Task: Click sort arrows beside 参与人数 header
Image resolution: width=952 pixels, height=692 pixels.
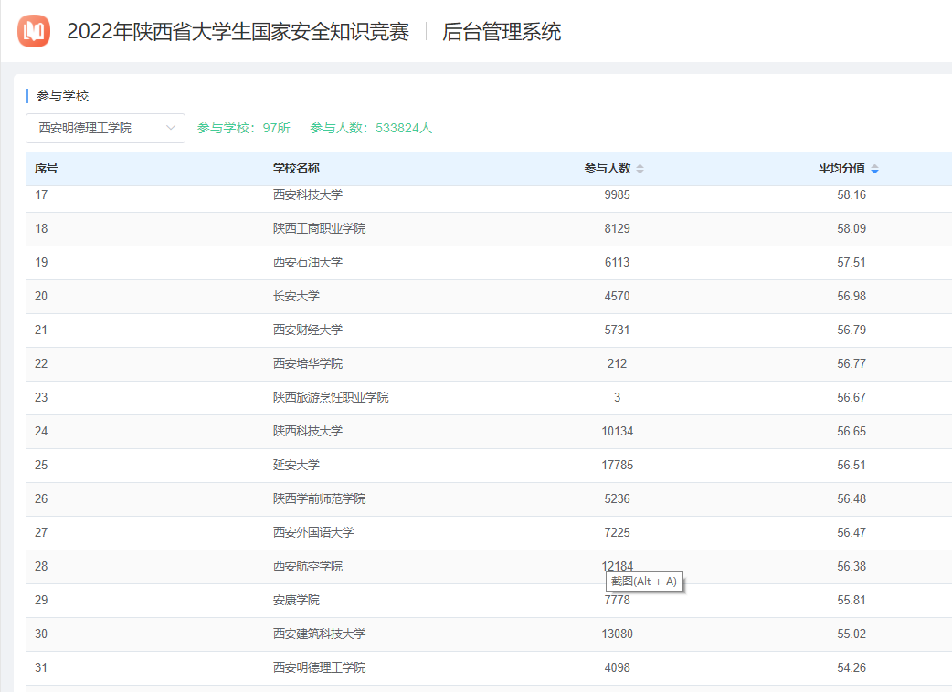Action: 640,169
